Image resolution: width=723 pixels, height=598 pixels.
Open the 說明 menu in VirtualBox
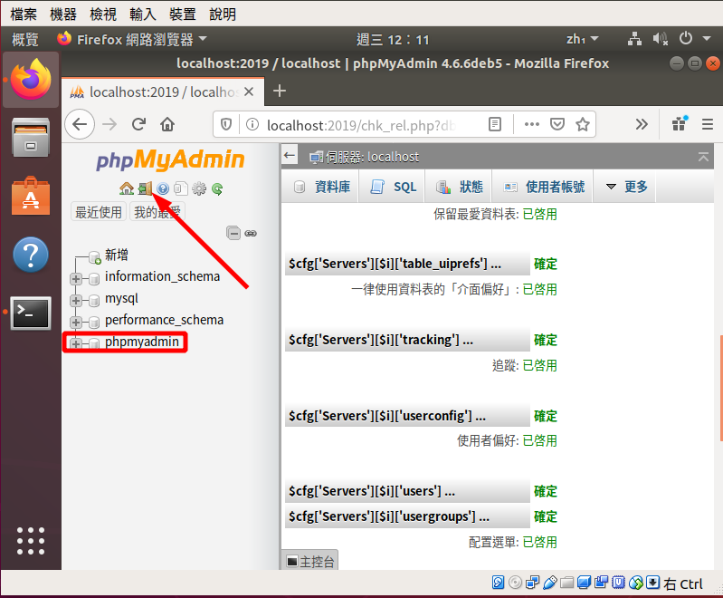(x=223, y=14)
